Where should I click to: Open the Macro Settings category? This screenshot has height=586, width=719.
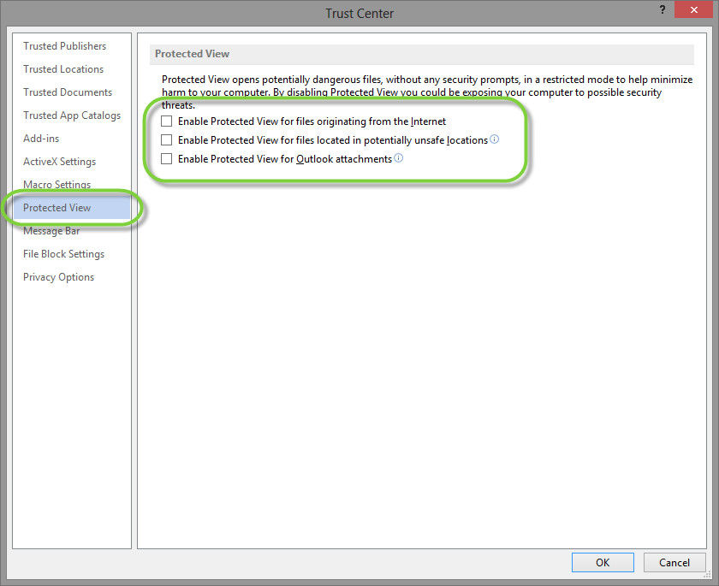(x=56, y=185)
